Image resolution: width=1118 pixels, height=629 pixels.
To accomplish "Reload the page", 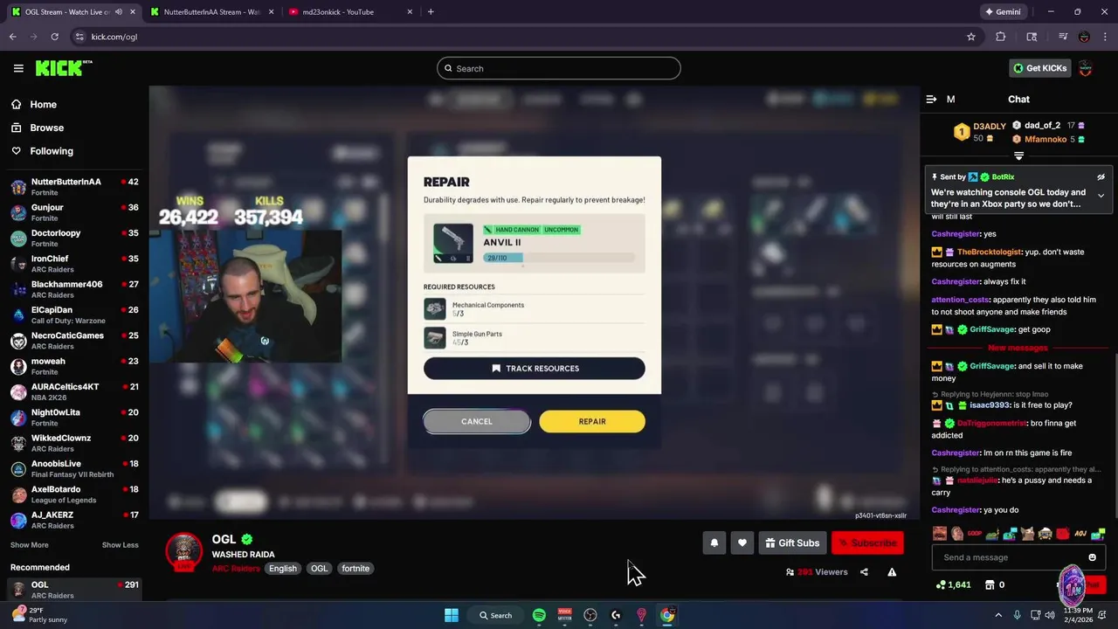I will tap(54, 37).
